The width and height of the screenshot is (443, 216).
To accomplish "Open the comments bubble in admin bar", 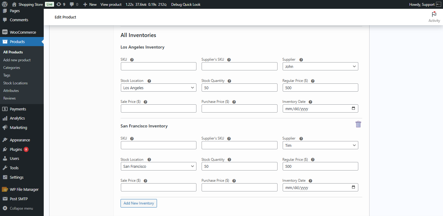I will coord(74,4).
